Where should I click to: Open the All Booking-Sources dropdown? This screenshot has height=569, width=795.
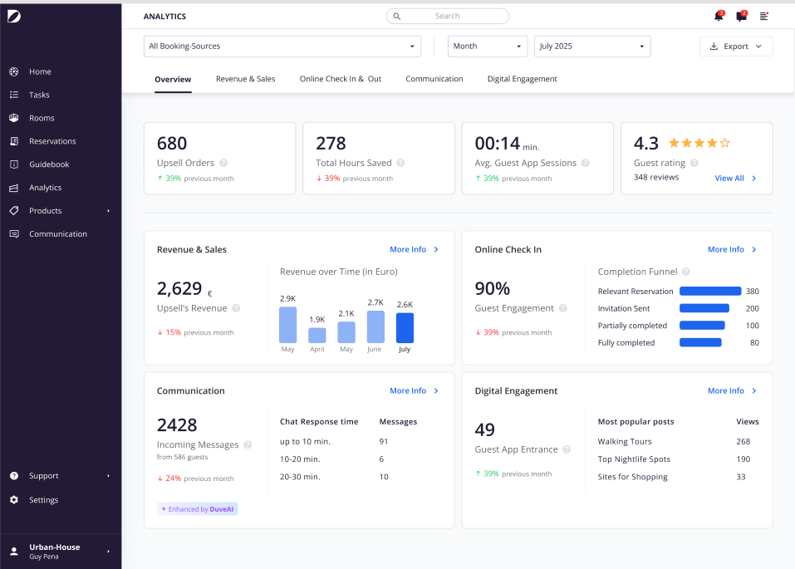tap(282, 47)
